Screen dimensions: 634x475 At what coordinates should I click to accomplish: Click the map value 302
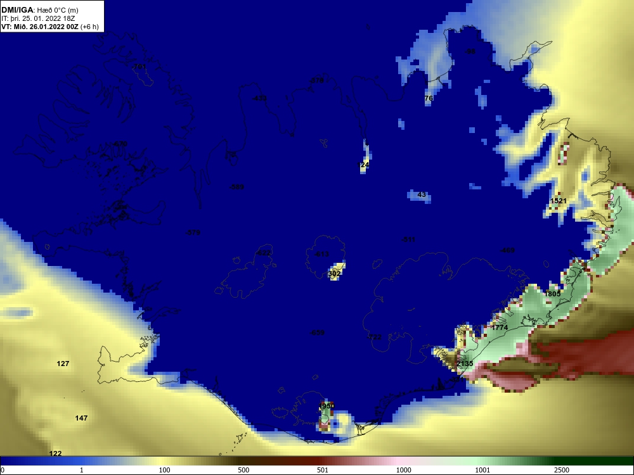coord(334,274)
